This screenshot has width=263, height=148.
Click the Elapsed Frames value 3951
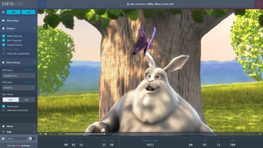[x=150, y=145]
